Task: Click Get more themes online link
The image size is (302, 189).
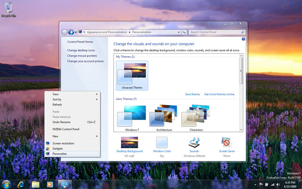Action: pyautogui.click(x=219, y=94)
